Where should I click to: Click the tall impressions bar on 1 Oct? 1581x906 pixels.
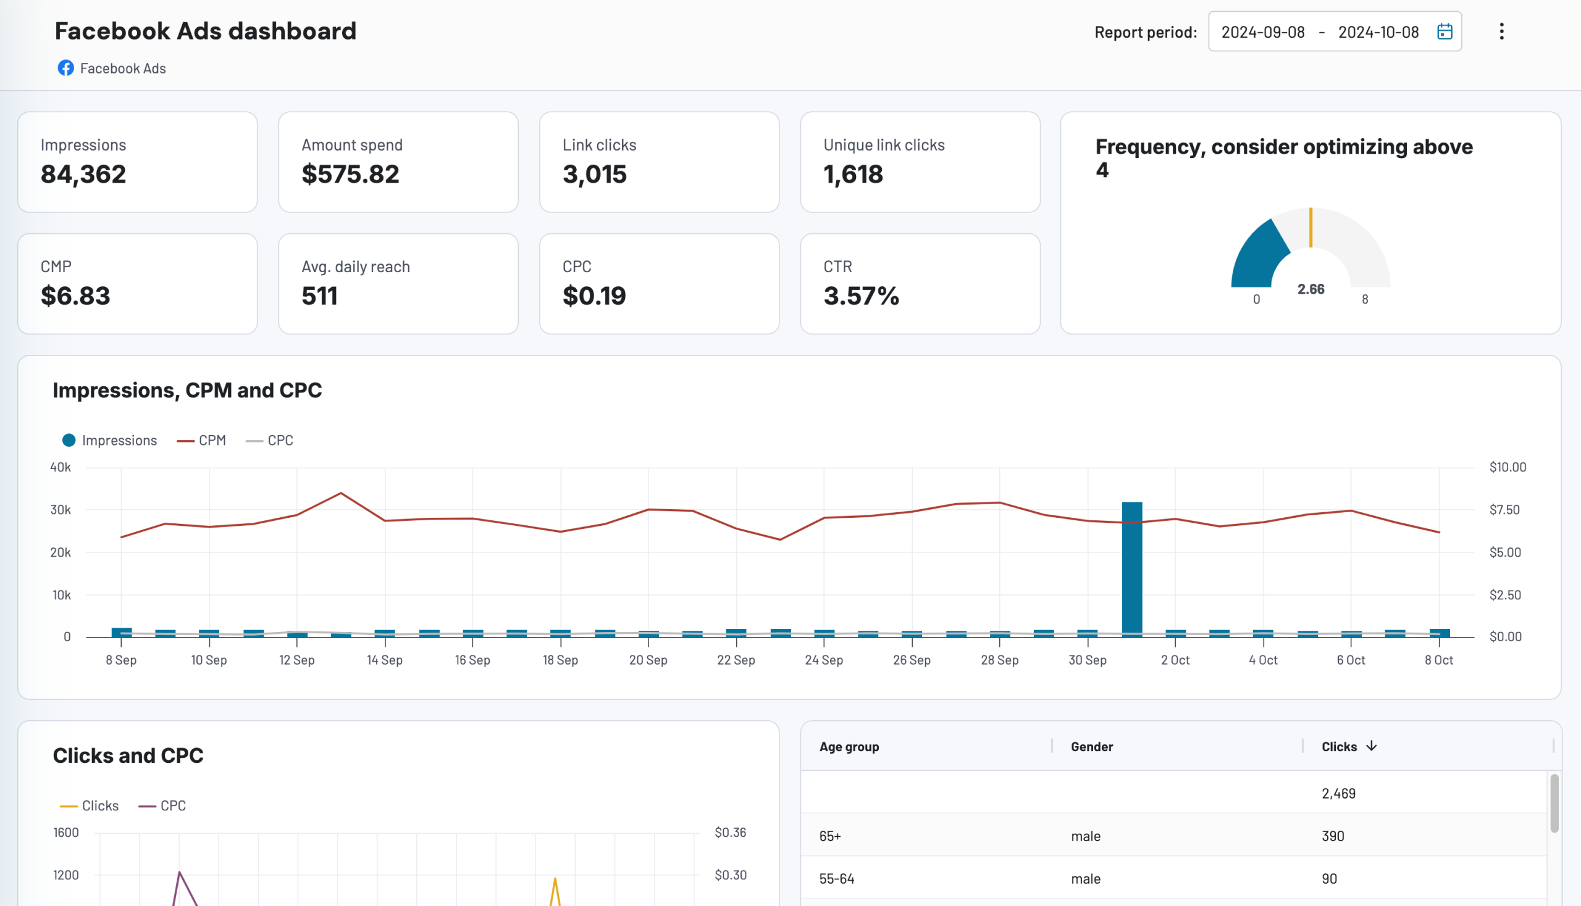(x=1131, y=568)
